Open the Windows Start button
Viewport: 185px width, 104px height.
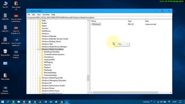3,102
